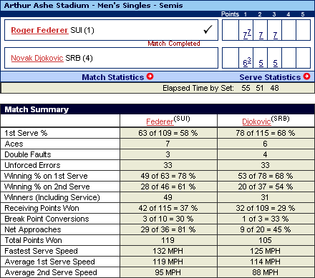Click Federer's '49 of 63 = 78 %' cell
Viewport: 315px width, 278px height.
(168, 176)
